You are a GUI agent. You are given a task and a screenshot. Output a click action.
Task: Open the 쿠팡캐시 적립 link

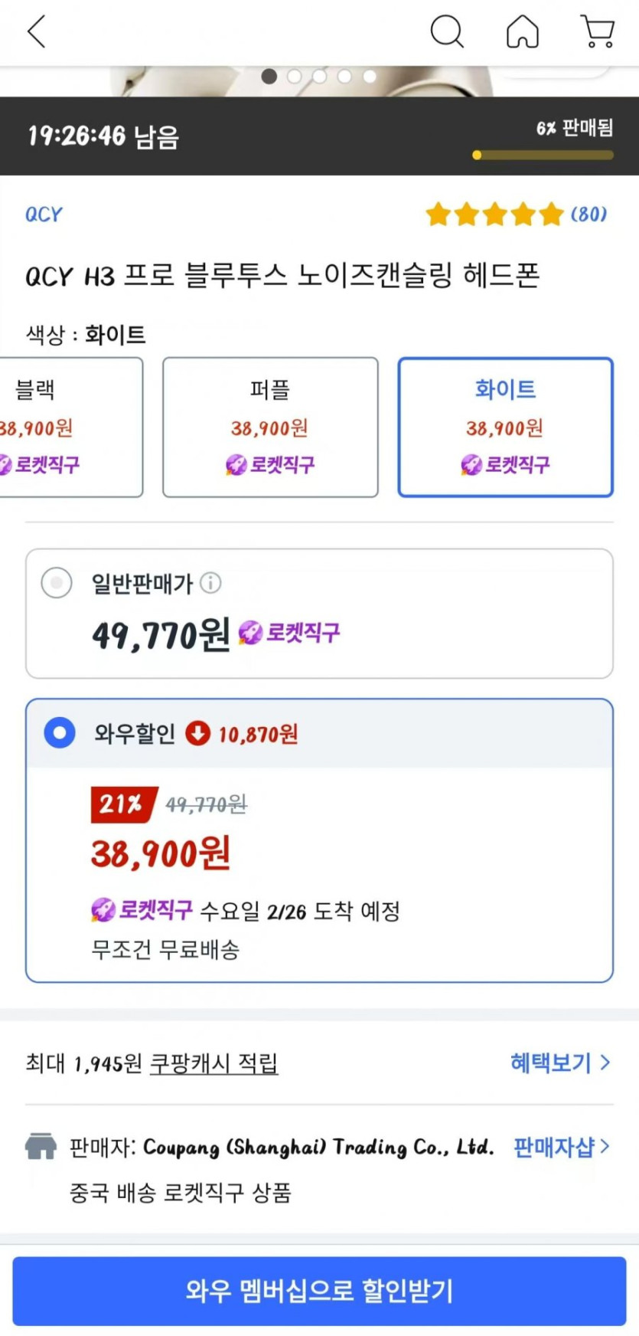(x=214, y=1063)
